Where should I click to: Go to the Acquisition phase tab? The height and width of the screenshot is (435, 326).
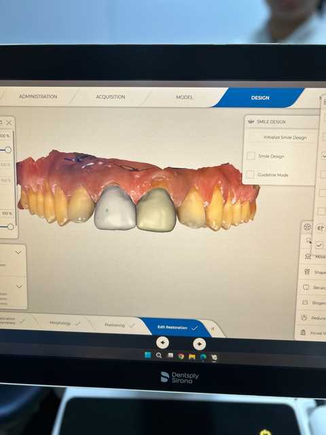110,97
